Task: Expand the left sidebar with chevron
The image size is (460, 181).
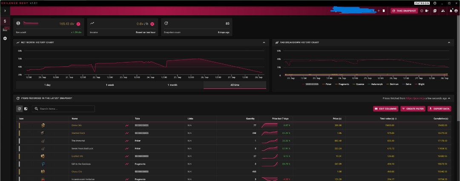Action: 5,11
